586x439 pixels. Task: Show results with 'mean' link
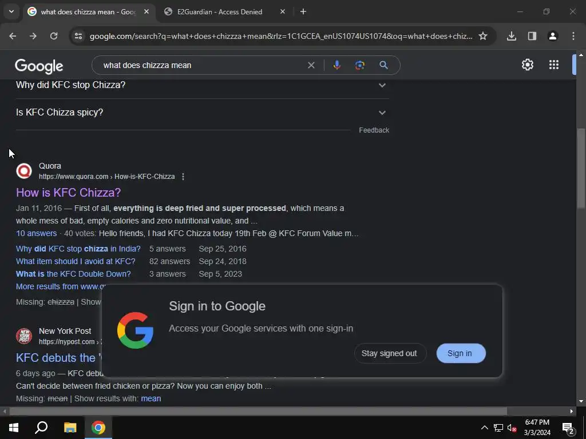pyautogui.click(x=151, y=398)
